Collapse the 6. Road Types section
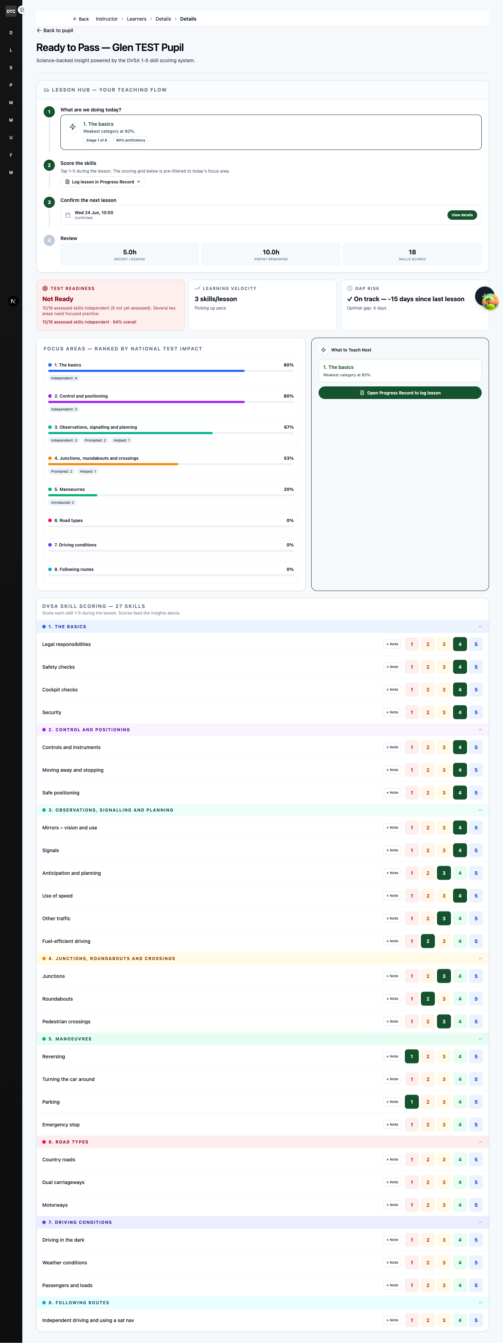This screenshot has height=1343, width=503. click(480, 1142)
